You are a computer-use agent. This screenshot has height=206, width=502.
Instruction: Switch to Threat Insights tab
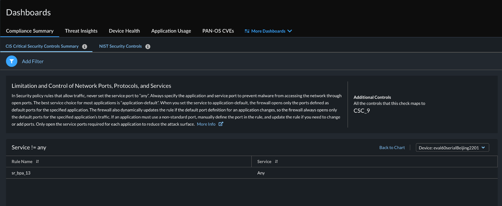[81, 31]
